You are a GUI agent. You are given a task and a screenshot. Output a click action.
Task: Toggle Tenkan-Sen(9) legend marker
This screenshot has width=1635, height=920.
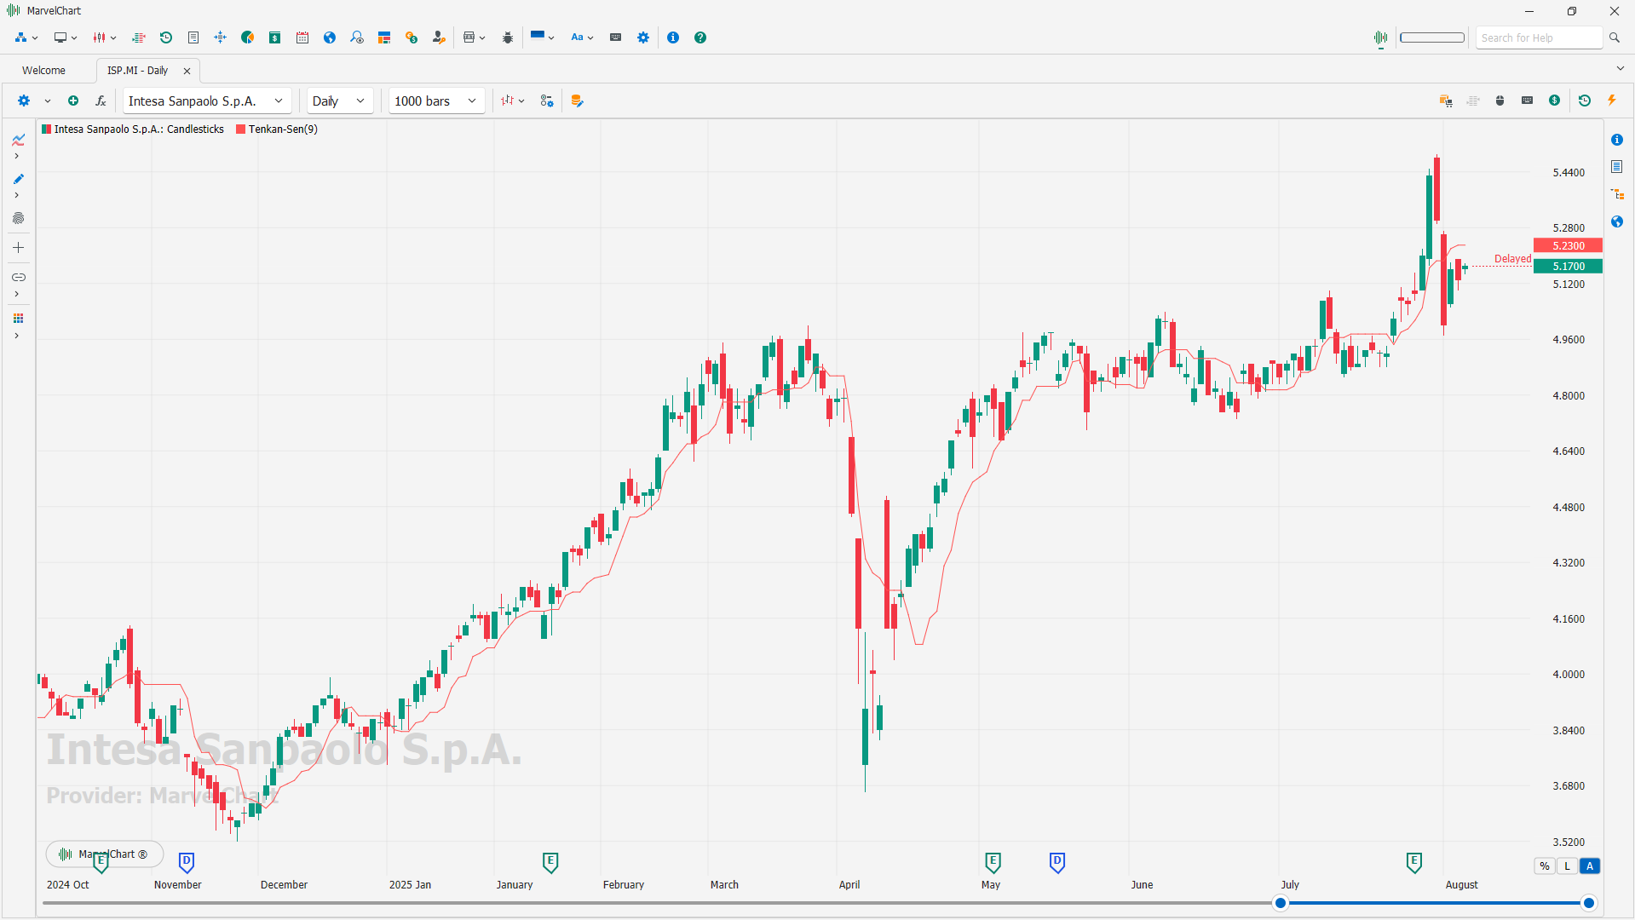[x=241, y=129]
